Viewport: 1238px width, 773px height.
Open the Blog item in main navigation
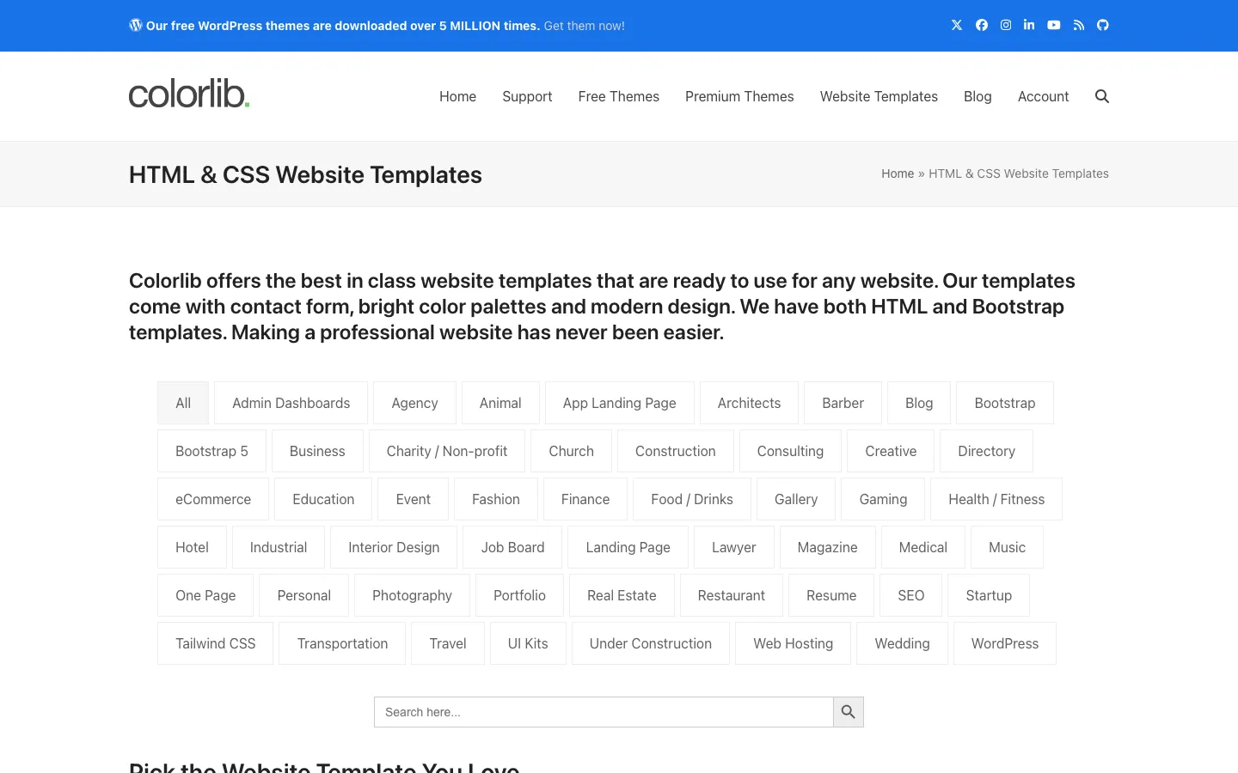pos(978,96)
